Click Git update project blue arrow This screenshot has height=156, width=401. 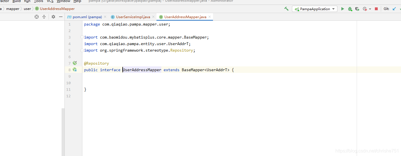(394, 9)
